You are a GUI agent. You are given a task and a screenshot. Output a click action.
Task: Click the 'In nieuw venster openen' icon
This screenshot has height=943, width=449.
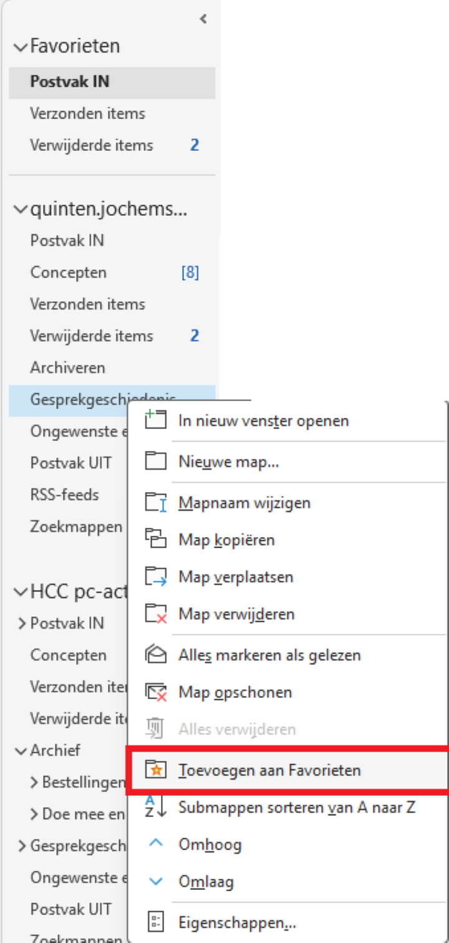(x=156, y=420)
